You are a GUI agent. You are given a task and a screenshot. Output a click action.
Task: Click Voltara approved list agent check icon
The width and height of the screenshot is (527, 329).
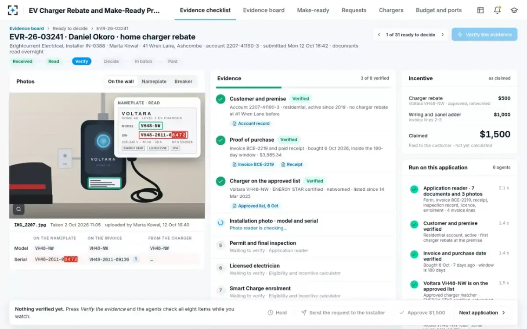pyautogui.click(x=414, y=284)
